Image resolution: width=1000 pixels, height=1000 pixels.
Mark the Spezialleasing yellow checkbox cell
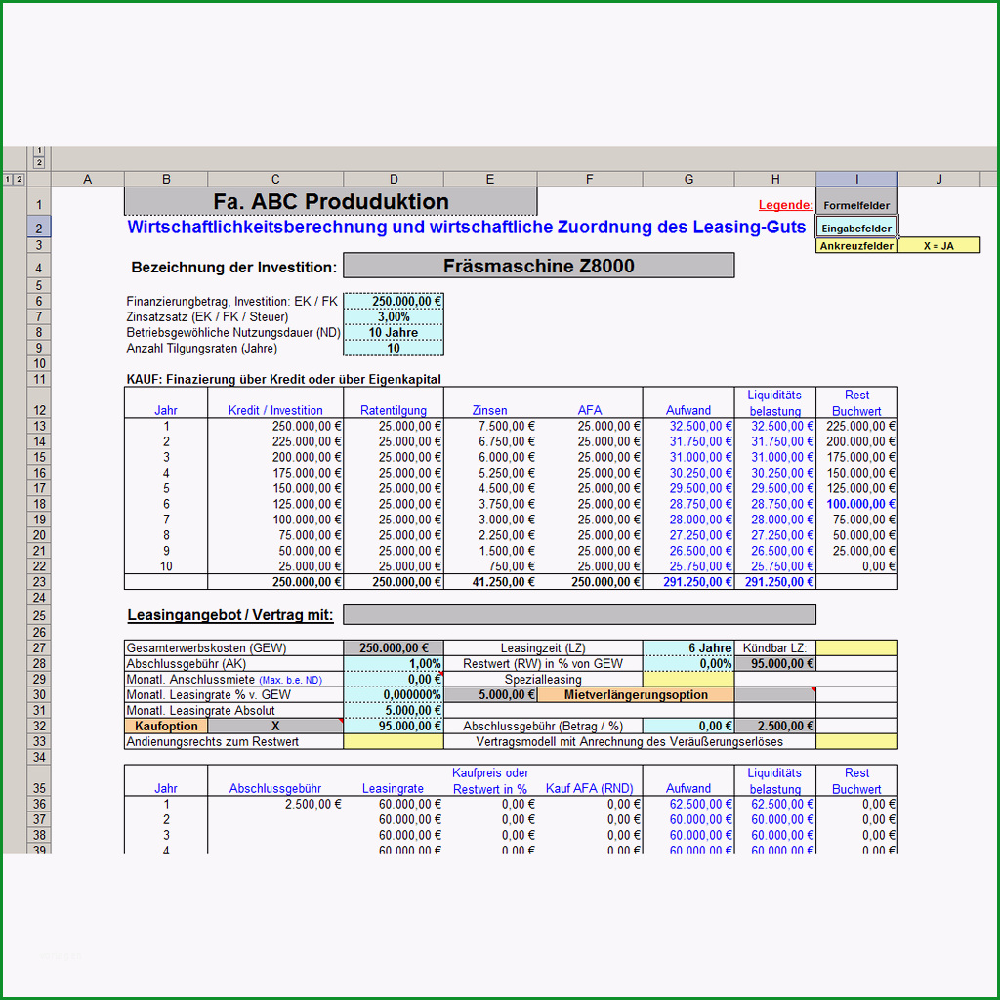[688, 680]
